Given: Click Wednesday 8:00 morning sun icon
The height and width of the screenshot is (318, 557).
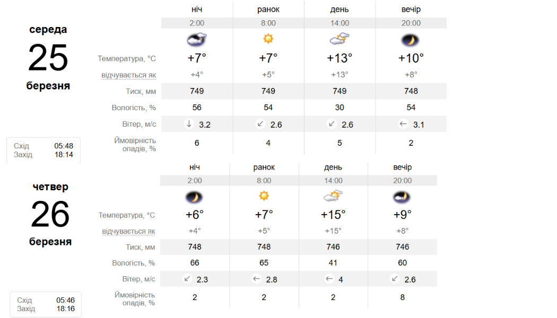Looking at the screenshot, I should point(268,39).
